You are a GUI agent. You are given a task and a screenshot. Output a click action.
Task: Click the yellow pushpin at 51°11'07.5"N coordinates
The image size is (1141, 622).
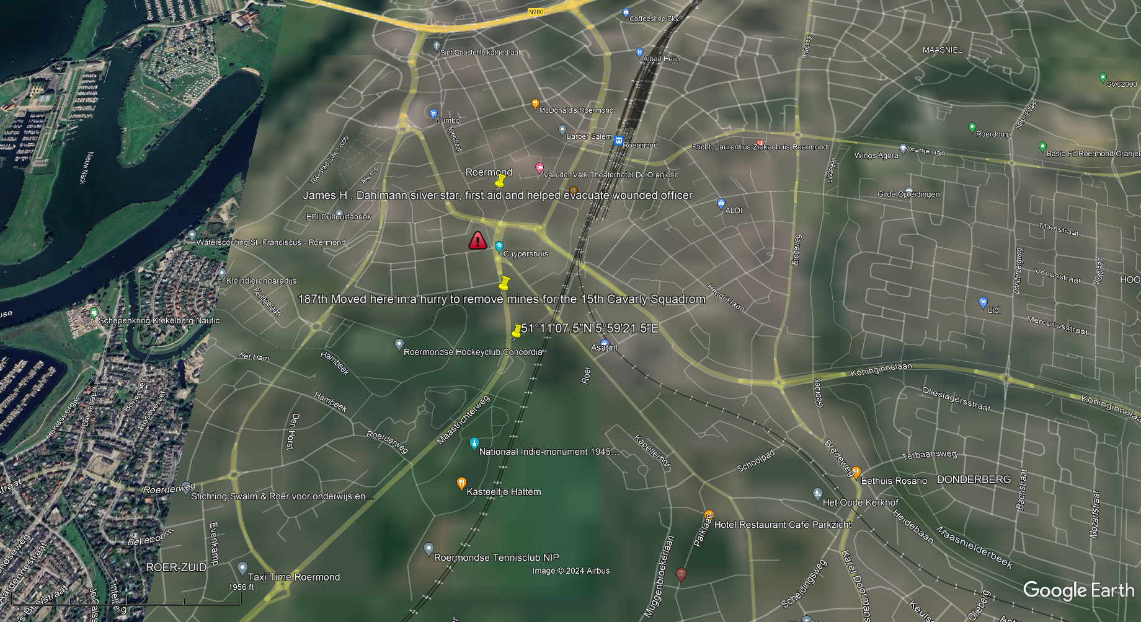[x=516, y=331]
